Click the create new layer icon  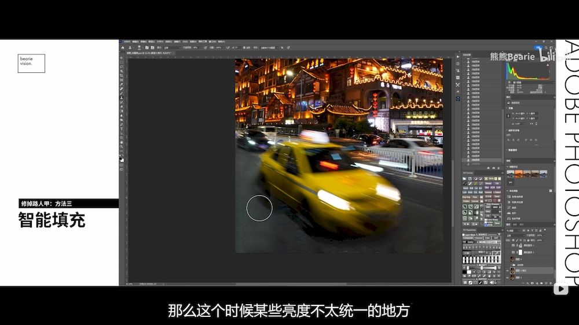pos(546,283)
